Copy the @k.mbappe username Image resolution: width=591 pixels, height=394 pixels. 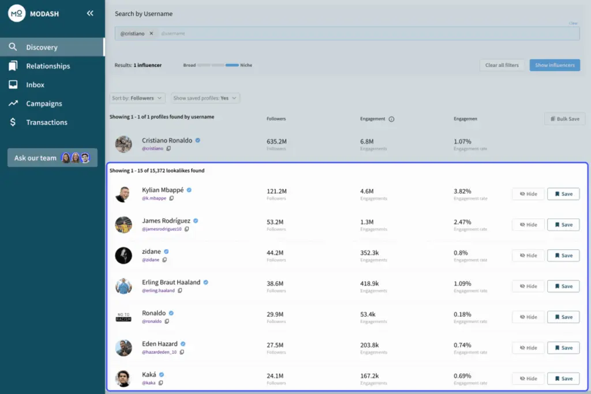[171, 198]
